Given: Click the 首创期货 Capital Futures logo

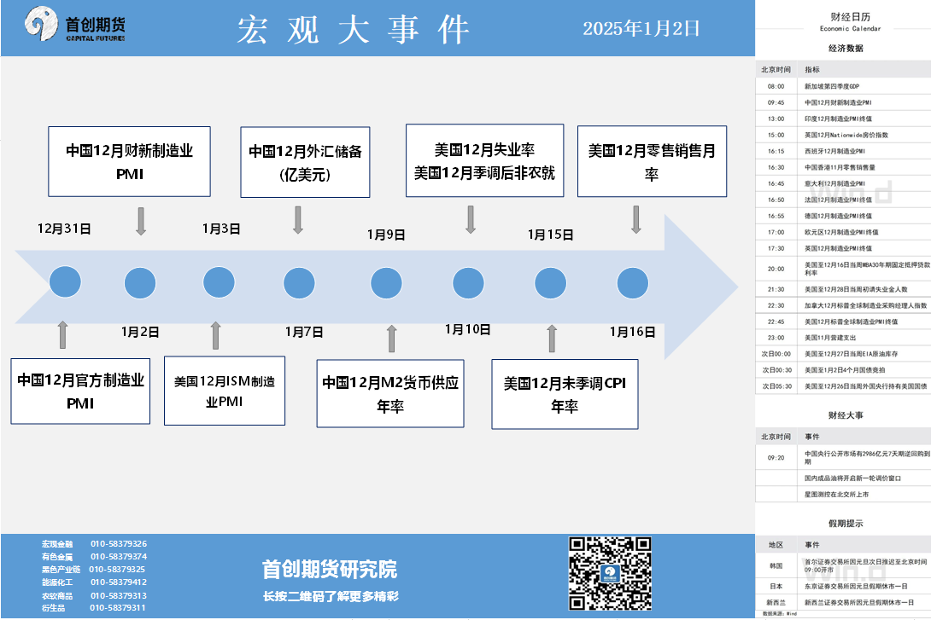Looking at the screenshot, I should tap(75, 25).
